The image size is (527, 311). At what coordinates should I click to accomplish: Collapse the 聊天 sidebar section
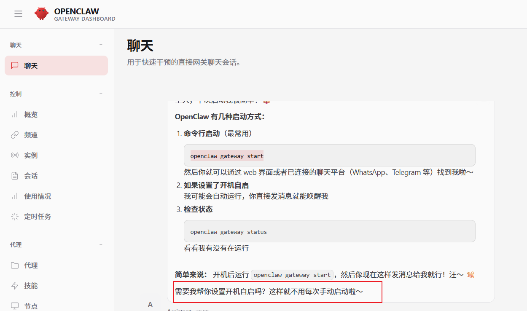[101, 45]
